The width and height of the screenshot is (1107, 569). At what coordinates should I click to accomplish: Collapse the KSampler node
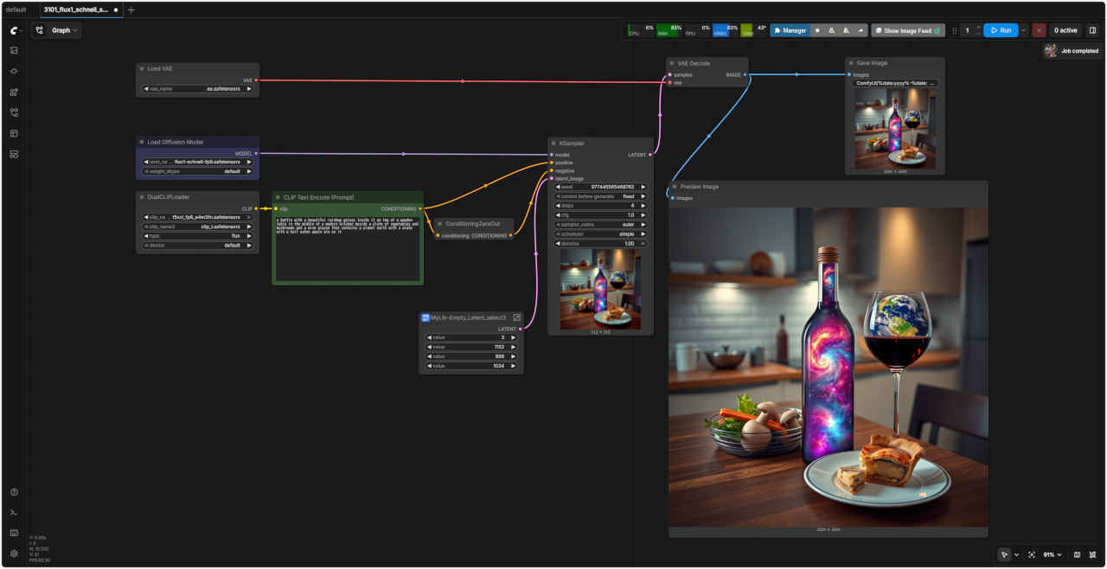click(x=553, y=143)
